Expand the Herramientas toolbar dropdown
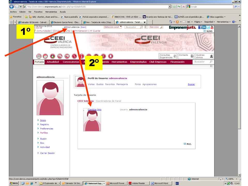Image resolution: width=248 pixels, height=186 pixels. coord(223,22)
